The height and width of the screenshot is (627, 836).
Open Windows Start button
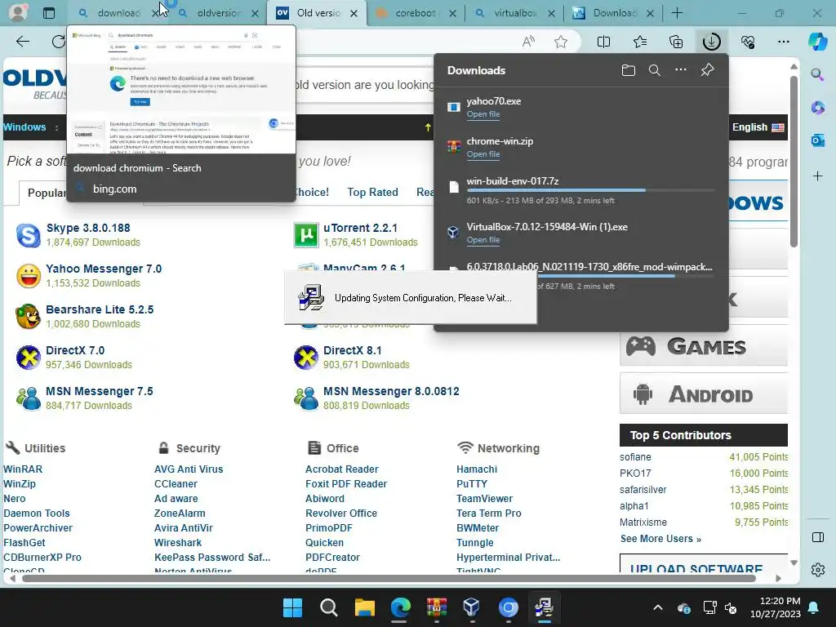292,607
